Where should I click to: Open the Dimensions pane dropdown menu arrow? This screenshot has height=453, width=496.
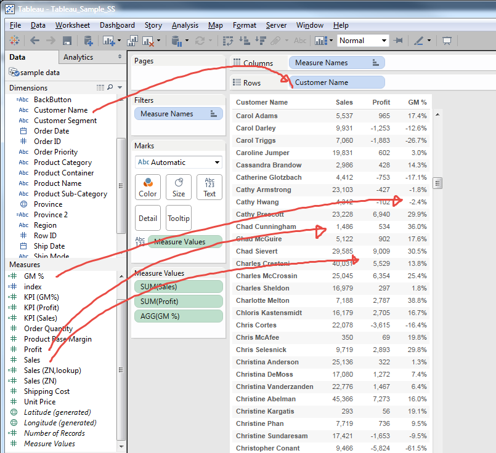[x=120, y=87]
